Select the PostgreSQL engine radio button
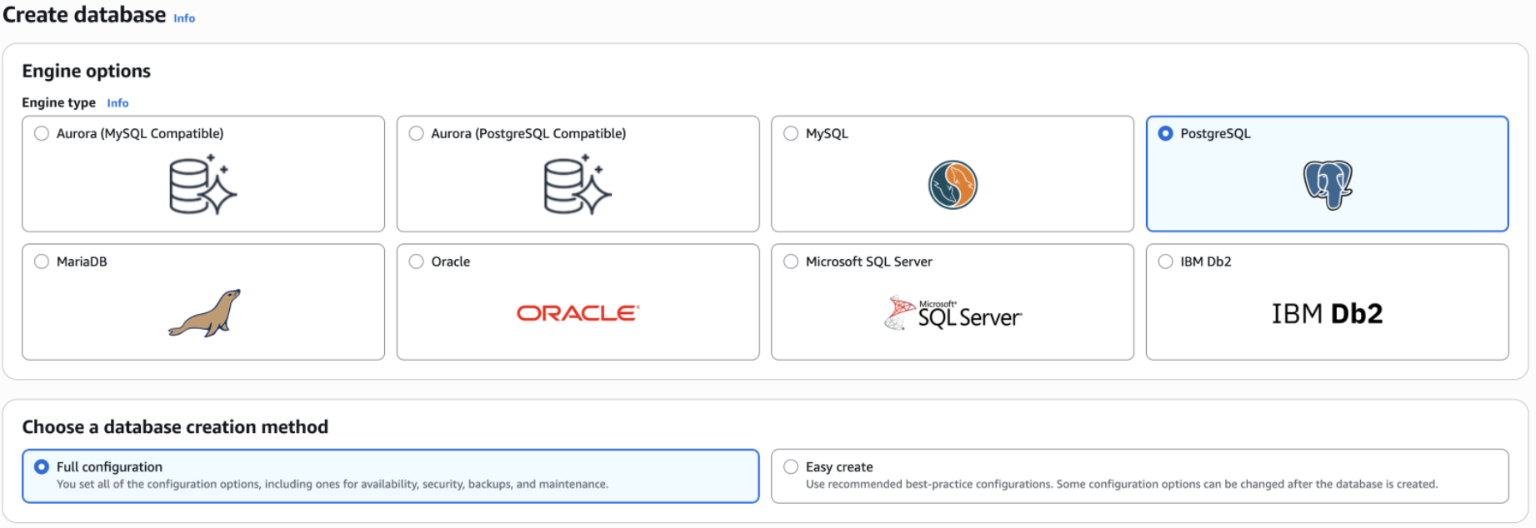Image resolution: width=1536 pixels, height=528 pixels. coord(1166,133)
